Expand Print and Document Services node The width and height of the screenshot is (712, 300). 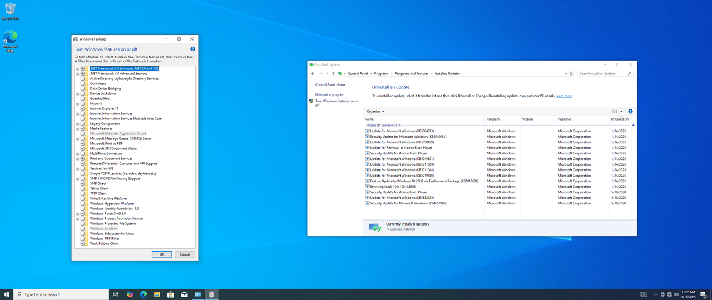click(78, 158)
